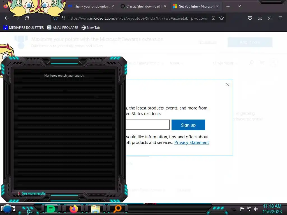
Task: Open the tracking protection shield icon
Action: point(55,18)
